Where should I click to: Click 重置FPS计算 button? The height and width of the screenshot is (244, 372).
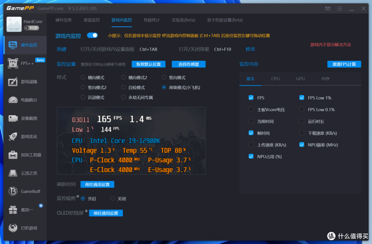[344, 64]
